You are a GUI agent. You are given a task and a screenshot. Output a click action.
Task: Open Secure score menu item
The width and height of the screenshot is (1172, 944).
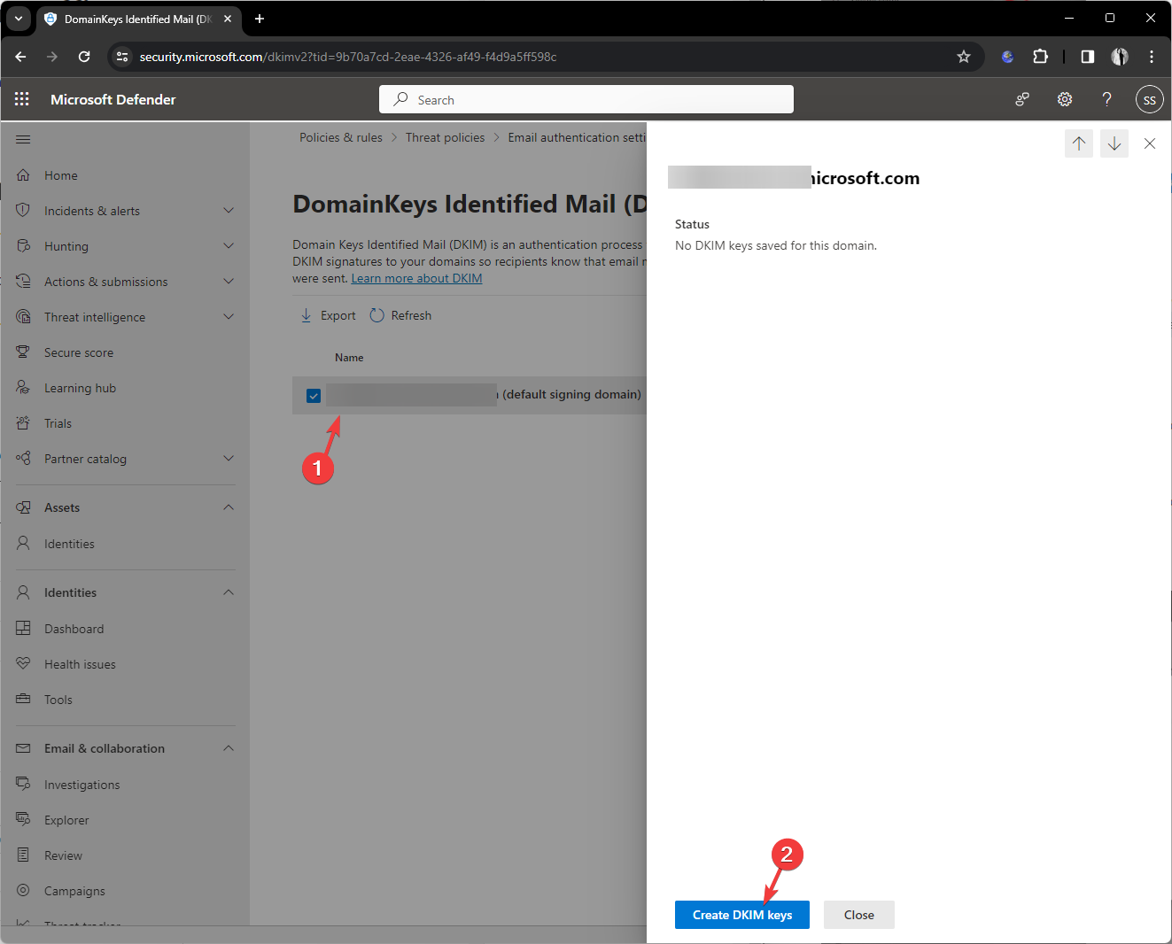pyautogui.click(x=79, y=352)
